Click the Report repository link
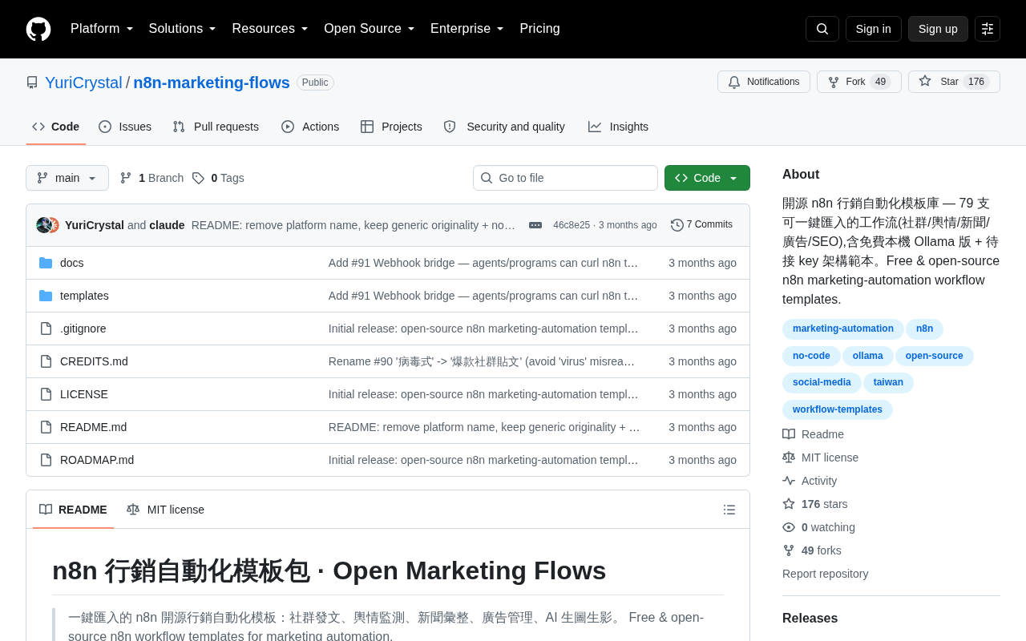1026x641 pixels. (x=825, y=574)
